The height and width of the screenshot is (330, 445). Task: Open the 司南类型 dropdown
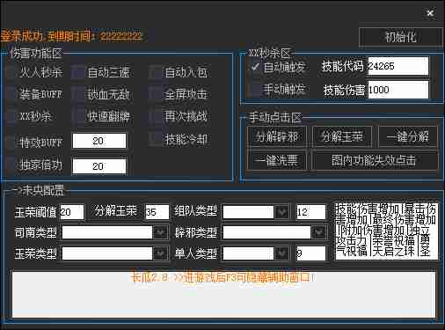click(x=160, y=232)
